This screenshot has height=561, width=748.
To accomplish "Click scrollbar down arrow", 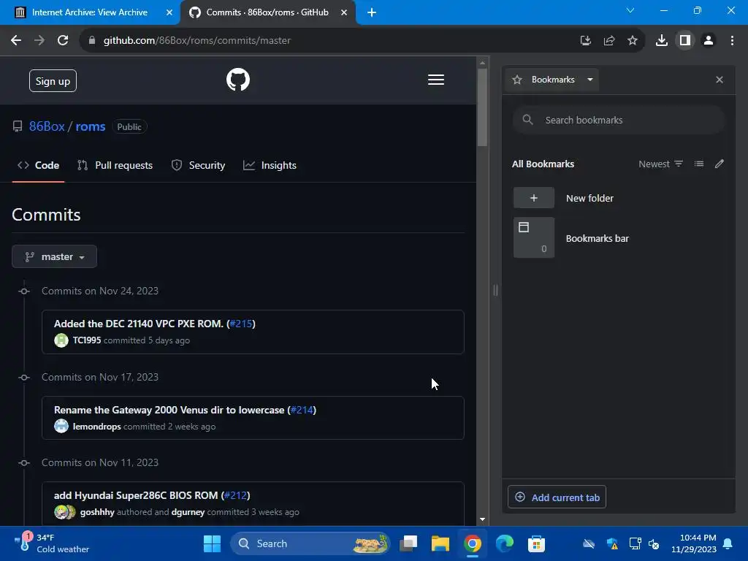I will 482,519.
